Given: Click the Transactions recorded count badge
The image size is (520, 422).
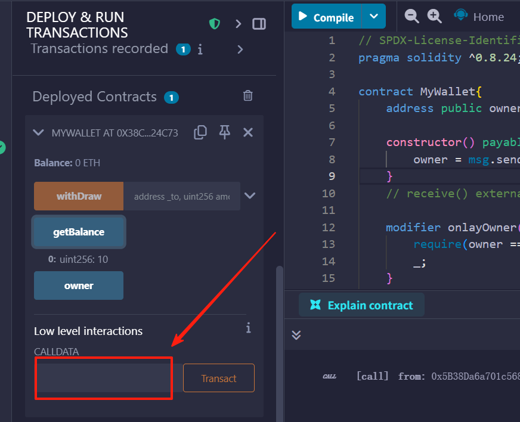Looking at the screenshot, I should (183, 49).
